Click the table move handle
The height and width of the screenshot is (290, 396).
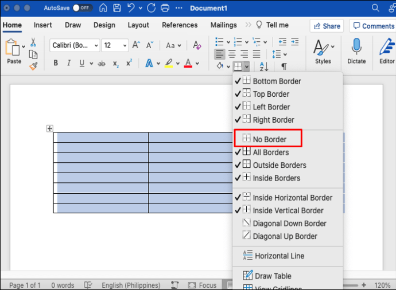(50, 128)
